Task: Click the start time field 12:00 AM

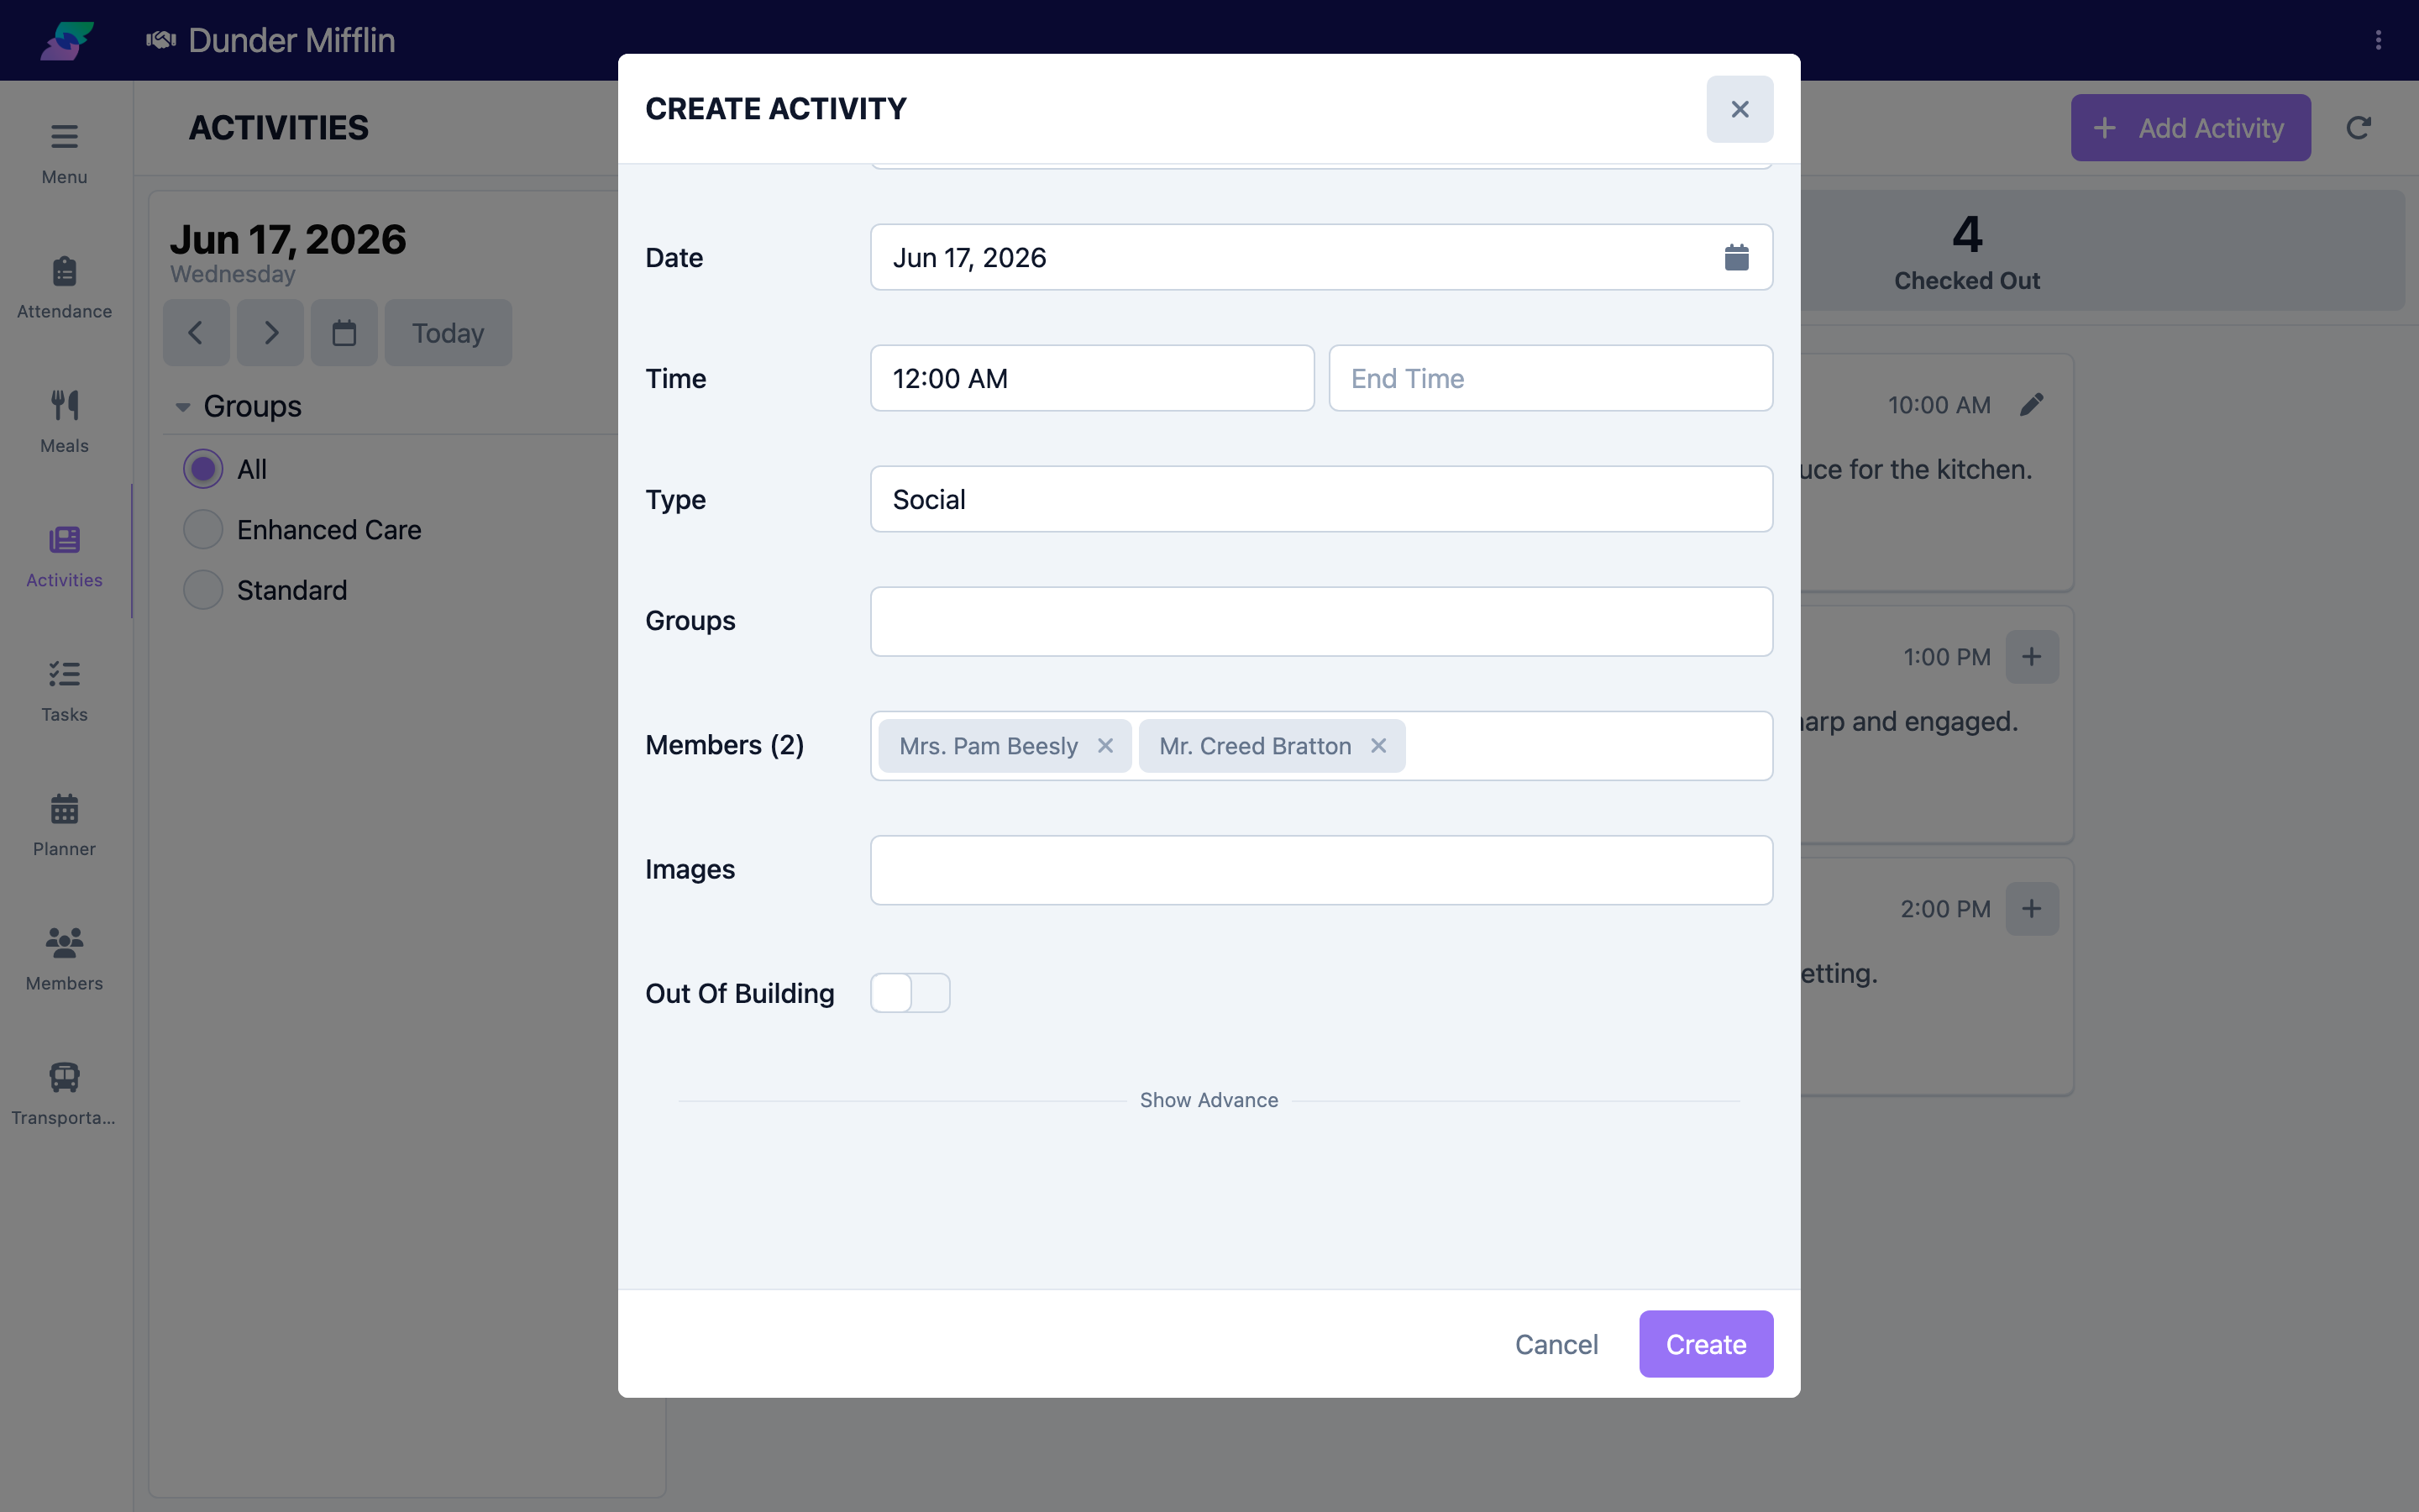Action: point(1092,378)
